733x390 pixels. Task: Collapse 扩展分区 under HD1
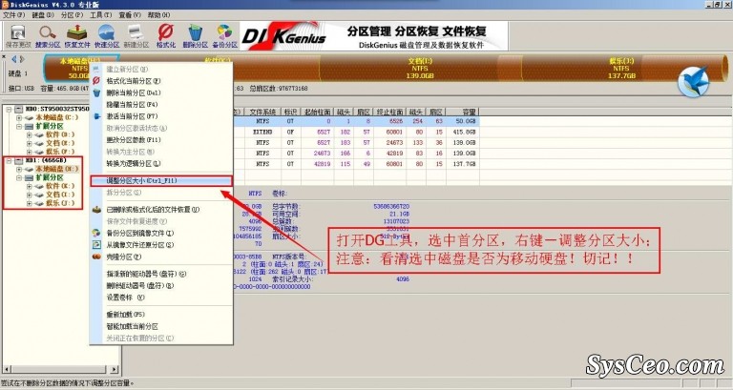[x=19, y=177]
